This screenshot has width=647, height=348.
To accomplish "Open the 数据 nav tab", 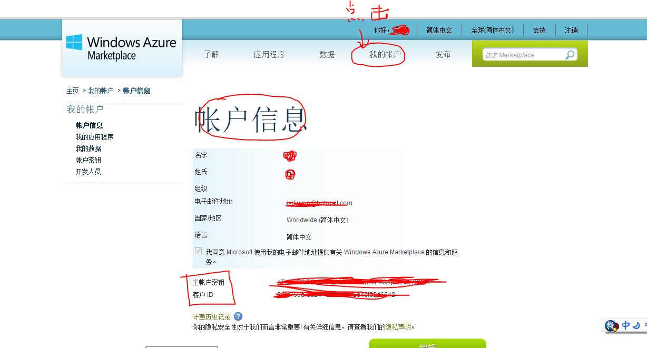I will pyautogui.click(x=327, y=54).
